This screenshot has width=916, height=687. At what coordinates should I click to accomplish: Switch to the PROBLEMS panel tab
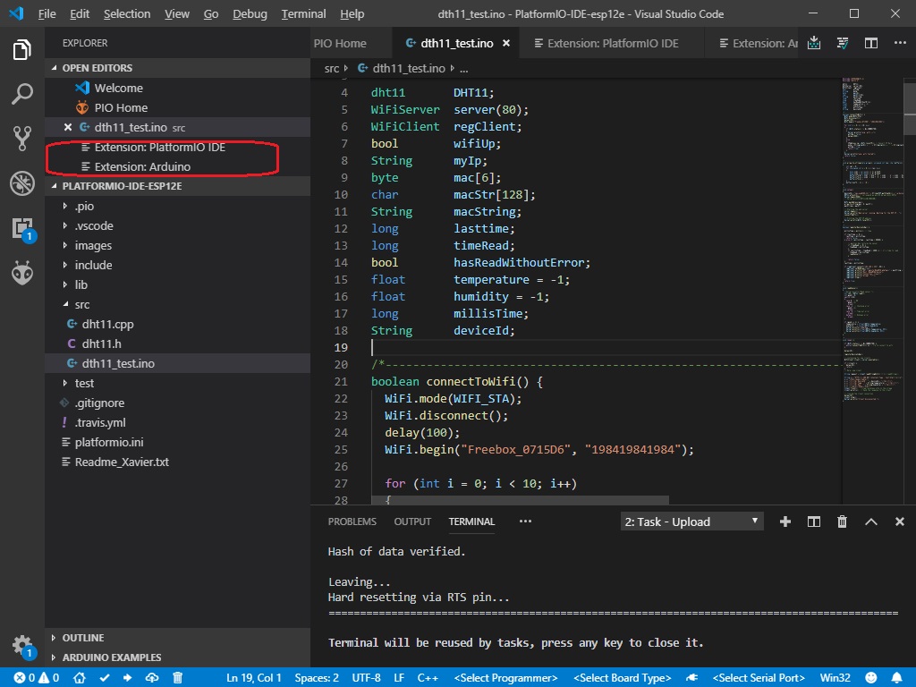352,522
